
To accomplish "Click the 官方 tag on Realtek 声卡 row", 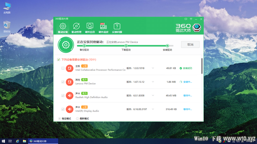I will (x=84, y=93).
